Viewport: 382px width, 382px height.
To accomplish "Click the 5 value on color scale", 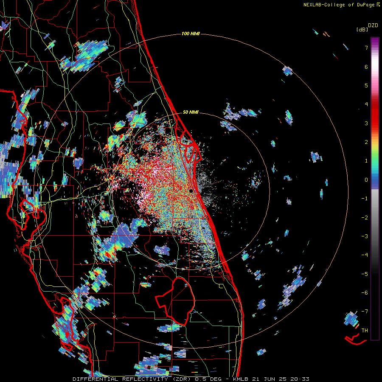I will tap(366, 85).
